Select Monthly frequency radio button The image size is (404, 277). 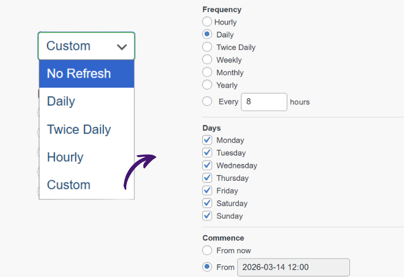(x=207, y=72)
